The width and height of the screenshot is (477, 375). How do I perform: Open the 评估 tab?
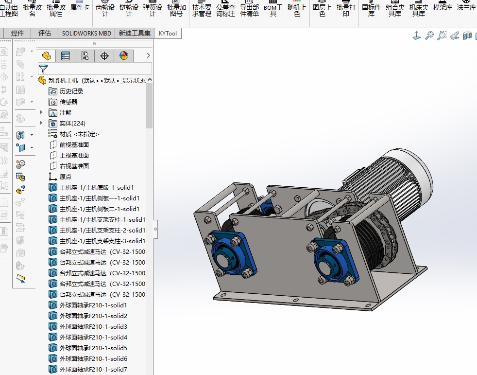point(45,33)
